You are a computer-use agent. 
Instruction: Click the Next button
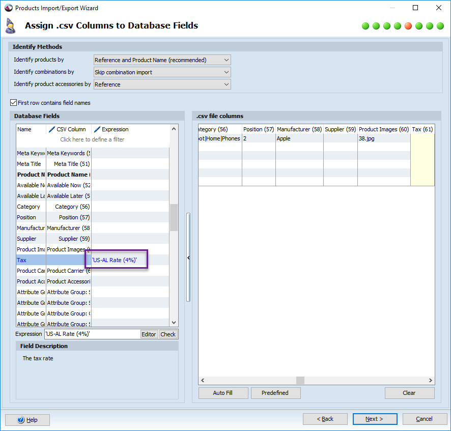click(x=375, y=419)
